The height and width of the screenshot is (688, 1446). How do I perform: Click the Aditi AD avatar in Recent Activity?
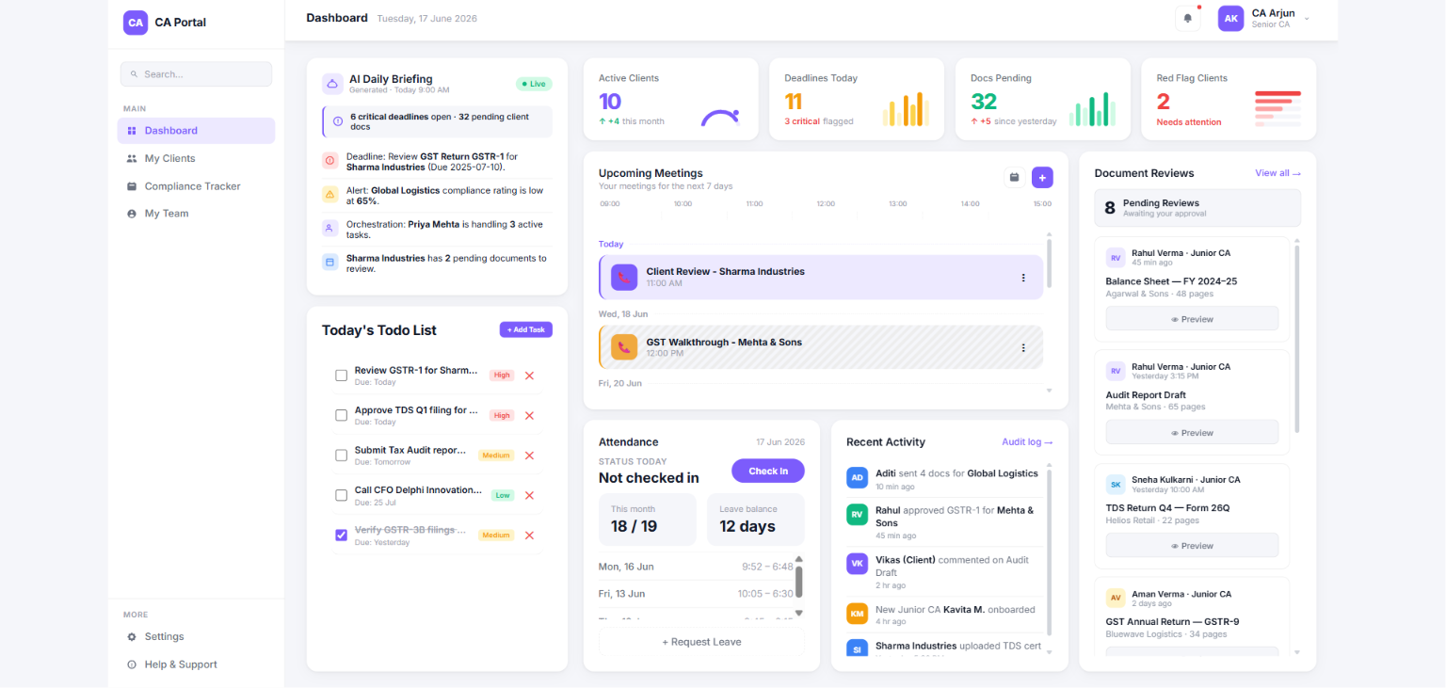858,477
